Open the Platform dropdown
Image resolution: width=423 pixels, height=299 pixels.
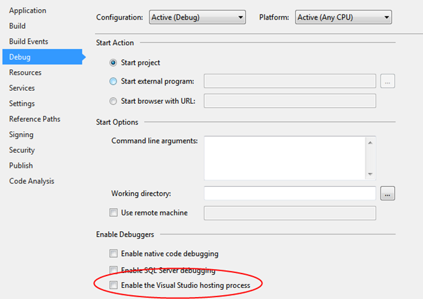point(343,17)
